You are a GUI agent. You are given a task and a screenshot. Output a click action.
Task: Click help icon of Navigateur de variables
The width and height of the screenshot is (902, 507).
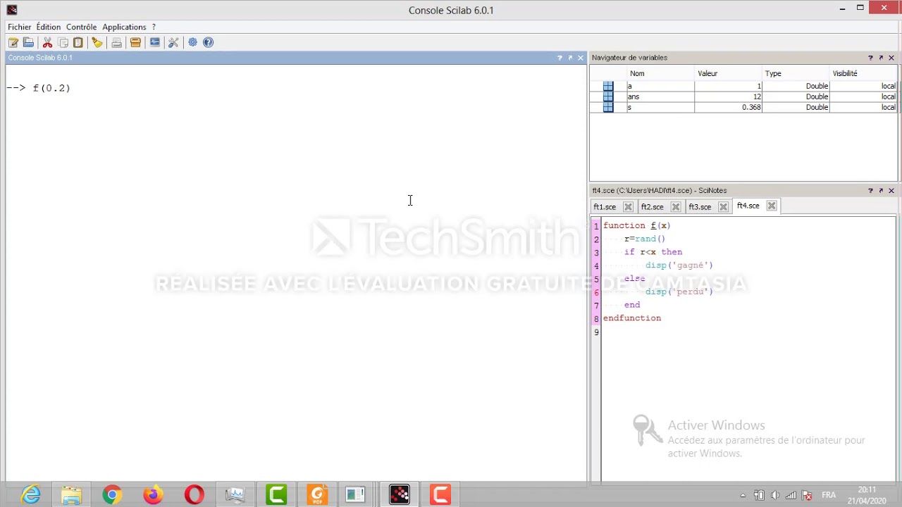point(870,58)
